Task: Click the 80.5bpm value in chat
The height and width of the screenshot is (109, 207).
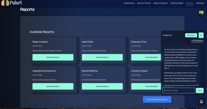Action: click(180, 58)
